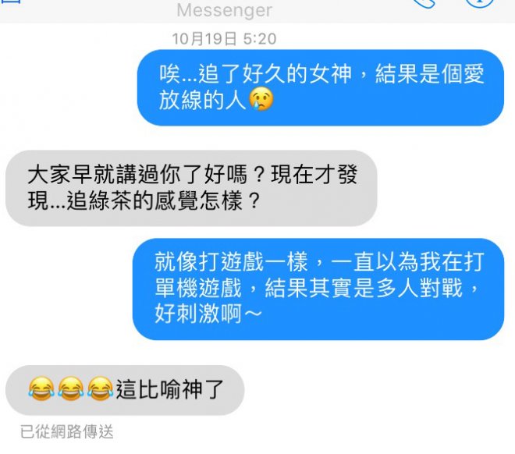This screenshot has height=454, width=515.
Task: Tap the 已從網路傳送 status text
Action: click(66, 431)
